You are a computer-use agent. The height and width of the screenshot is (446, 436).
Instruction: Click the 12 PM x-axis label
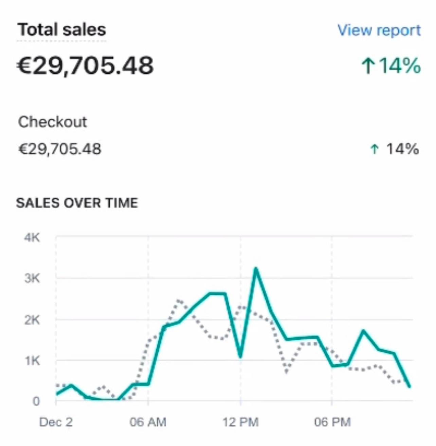(x=240, y=422)
